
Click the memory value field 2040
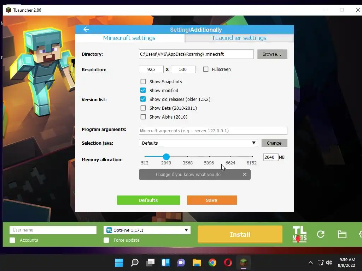click(x=270, y=157)
